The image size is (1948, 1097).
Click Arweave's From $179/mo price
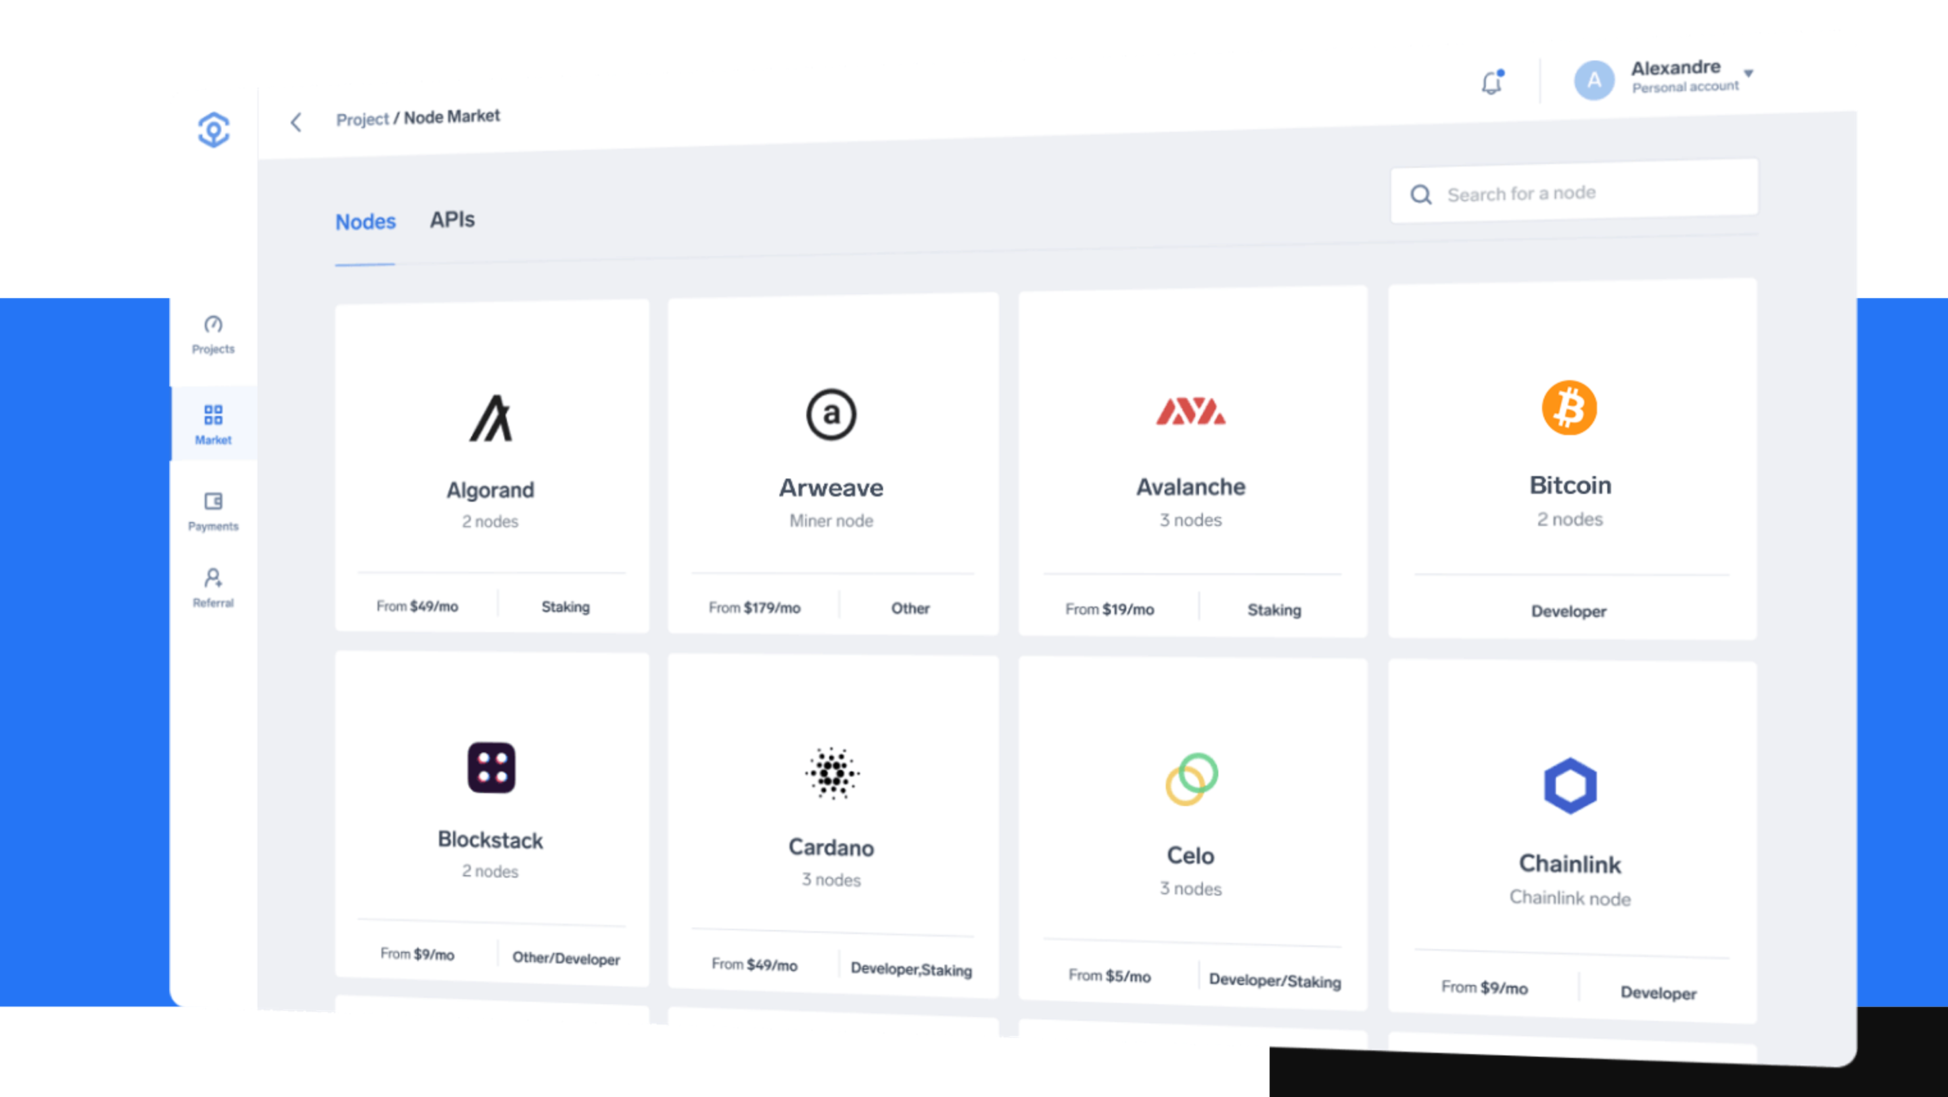click(754, 608)
